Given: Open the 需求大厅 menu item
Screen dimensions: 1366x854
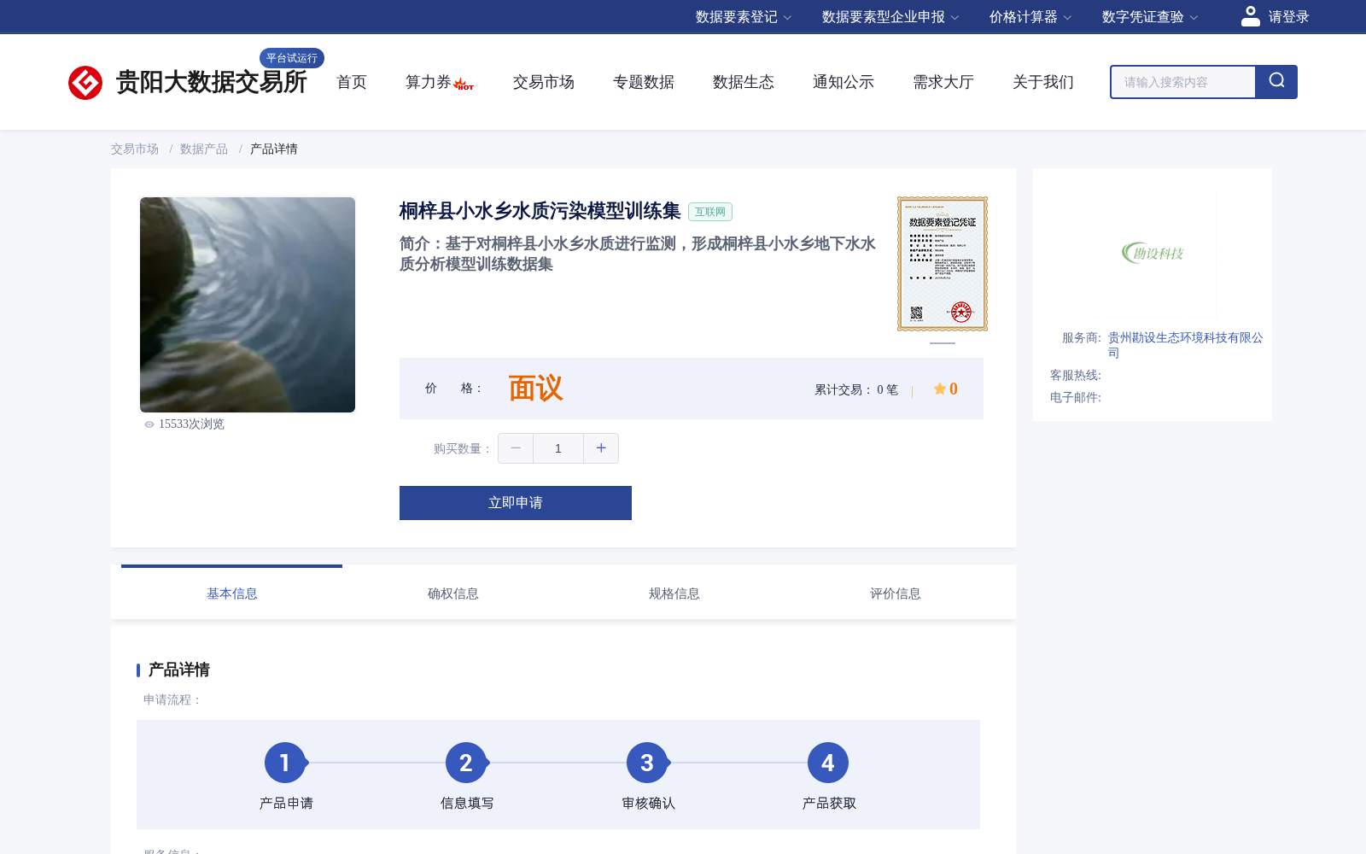Looking at the screenshot, I should (x=943, y=82).
